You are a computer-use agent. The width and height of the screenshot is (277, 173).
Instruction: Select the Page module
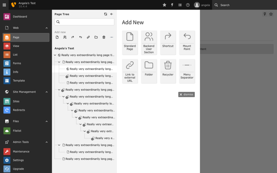click(x=26, y=38)
